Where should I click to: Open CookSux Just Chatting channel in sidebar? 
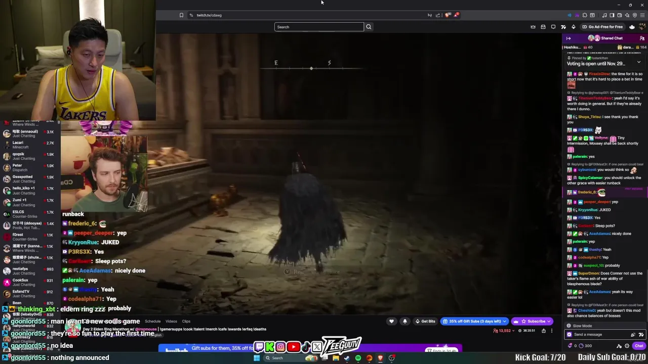click(30, 282)
